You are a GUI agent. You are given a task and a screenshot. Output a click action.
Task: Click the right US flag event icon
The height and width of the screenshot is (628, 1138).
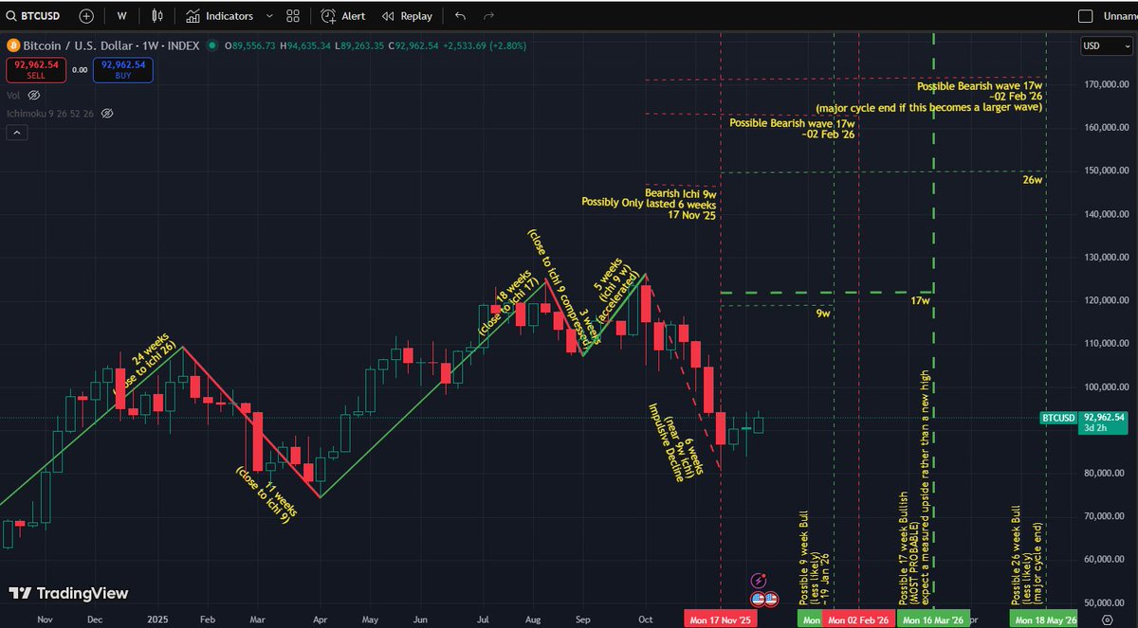(x=772, y=599)
